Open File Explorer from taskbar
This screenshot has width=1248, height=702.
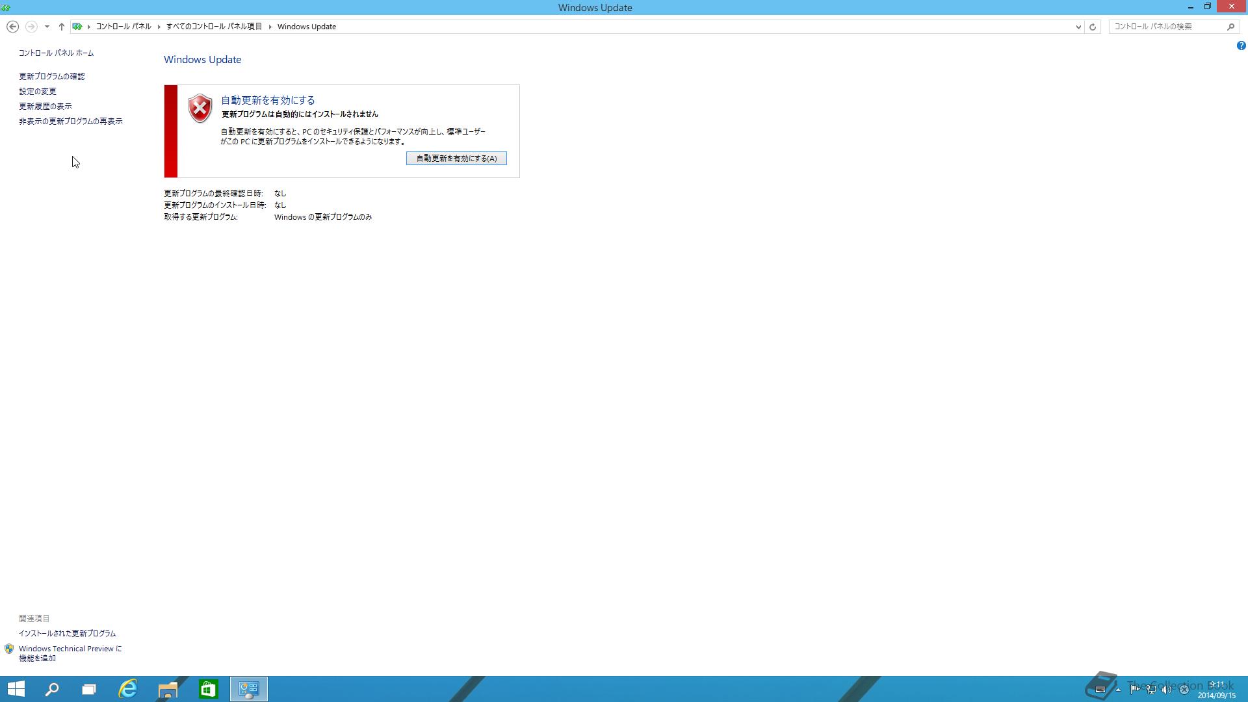coord(168,689)
